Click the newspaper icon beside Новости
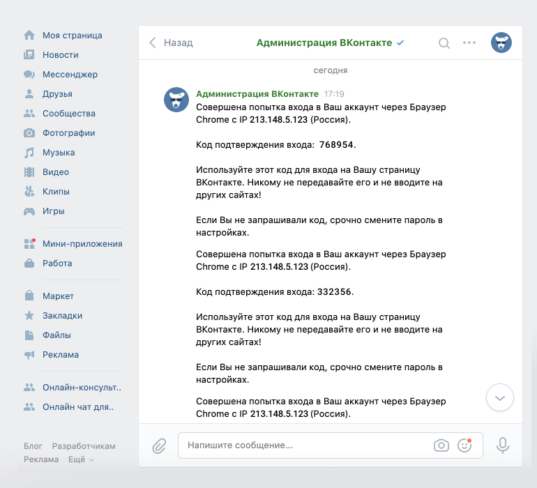537x488 pixels. tap(29, 54)
